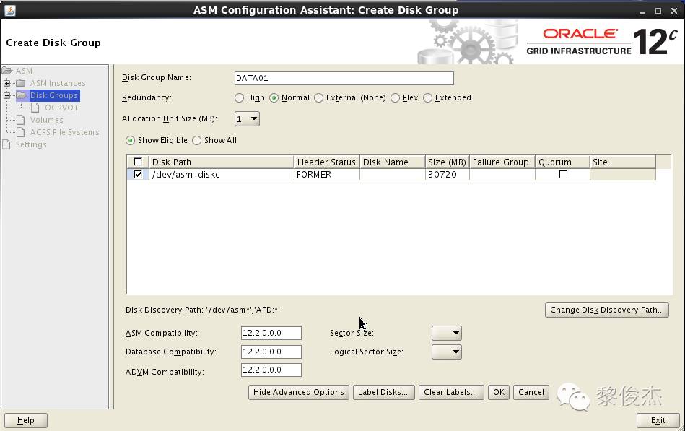Collapse the Disk Groups tree node
This screenshot has height=431, width=685.
point(7,95)
